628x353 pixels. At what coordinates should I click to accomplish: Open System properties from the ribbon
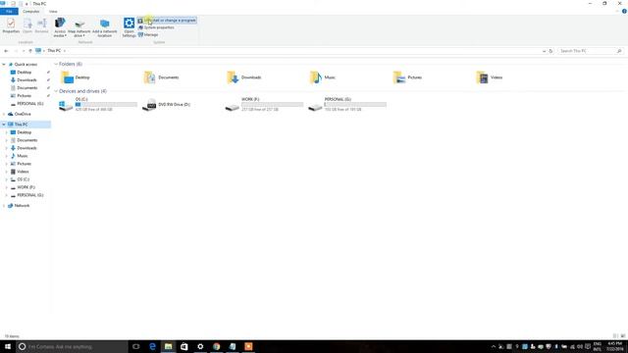[156, 27]
